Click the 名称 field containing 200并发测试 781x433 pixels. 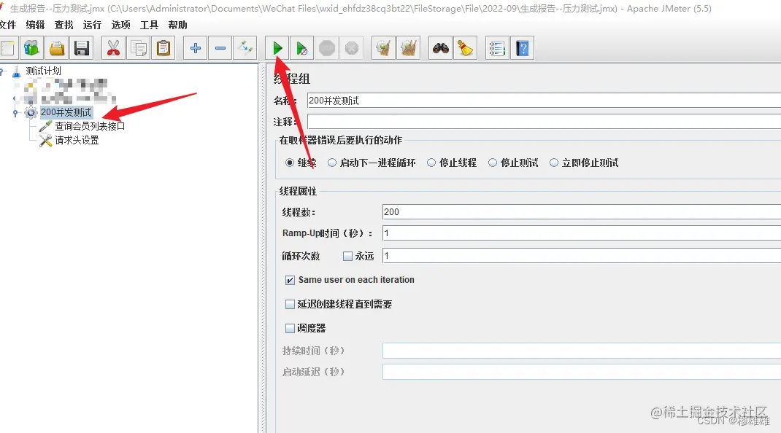click(x=544, y=101)
